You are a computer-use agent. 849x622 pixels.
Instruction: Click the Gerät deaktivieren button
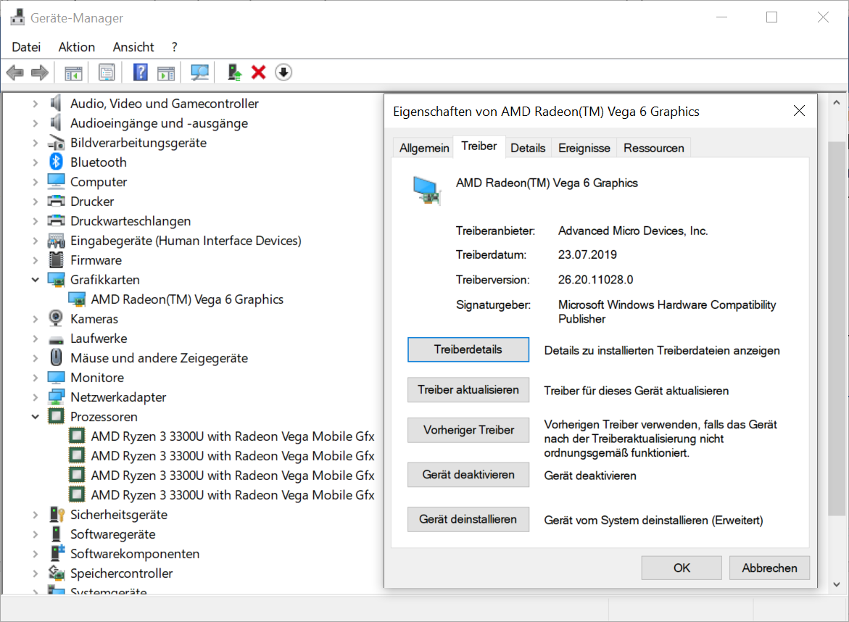tap(468, 475)
